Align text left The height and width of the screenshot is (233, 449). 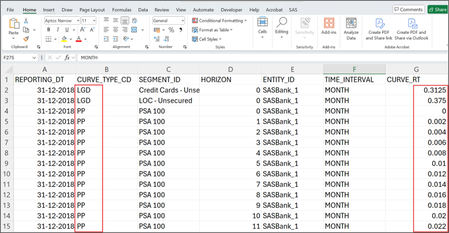106,29
